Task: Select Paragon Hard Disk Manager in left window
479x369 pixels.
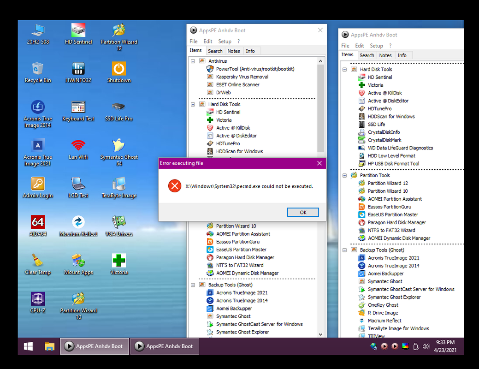Action: (x=245, y=257)
